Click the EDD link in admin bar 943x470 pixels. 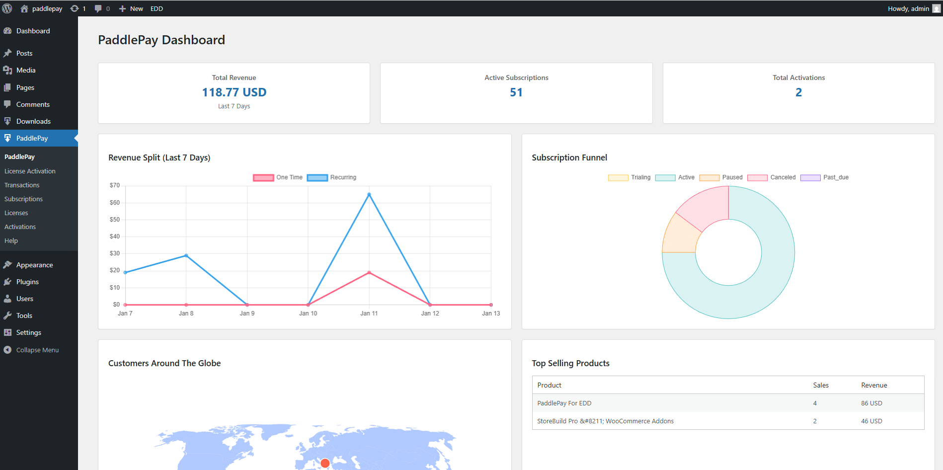(x=157, y=8)
